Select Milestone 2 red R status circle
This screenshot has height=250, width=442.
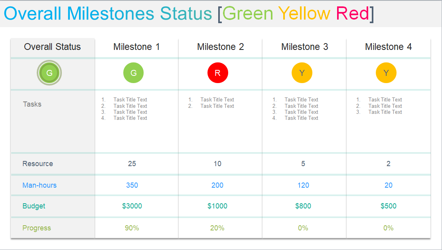[217, 73]
